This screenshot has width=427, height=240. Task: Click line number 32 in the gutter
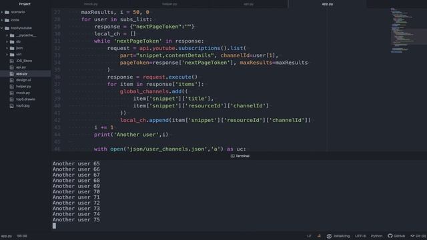tap(57, 48)
